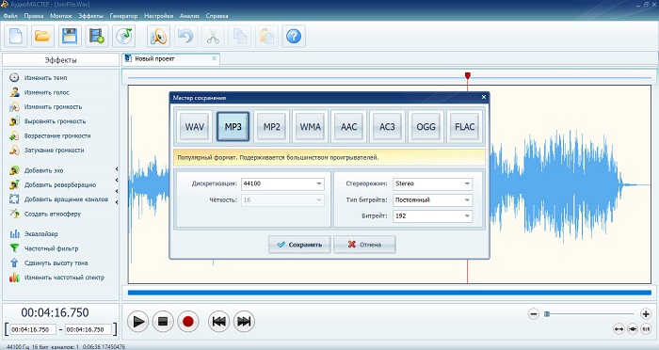Open file using the folder toolbar icon
Image resolution: width=659 pixels, height=350 pixels.
point(42,36)
